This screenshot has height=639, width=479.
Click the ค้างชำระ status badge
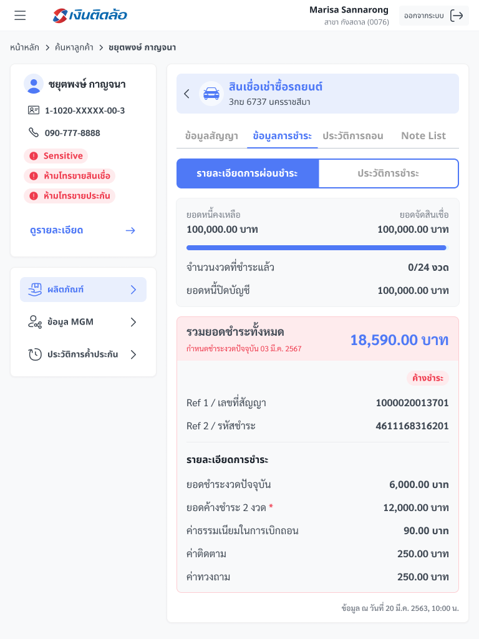pos(428,378)
